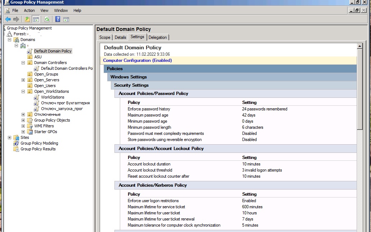Screen dimensions: 371x232
Task: Click the report scrollbar up arrow
Action: point(359,46)
